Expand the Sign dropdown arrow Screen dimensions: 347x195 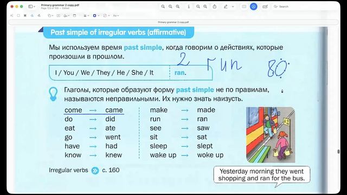click(69, 16)
